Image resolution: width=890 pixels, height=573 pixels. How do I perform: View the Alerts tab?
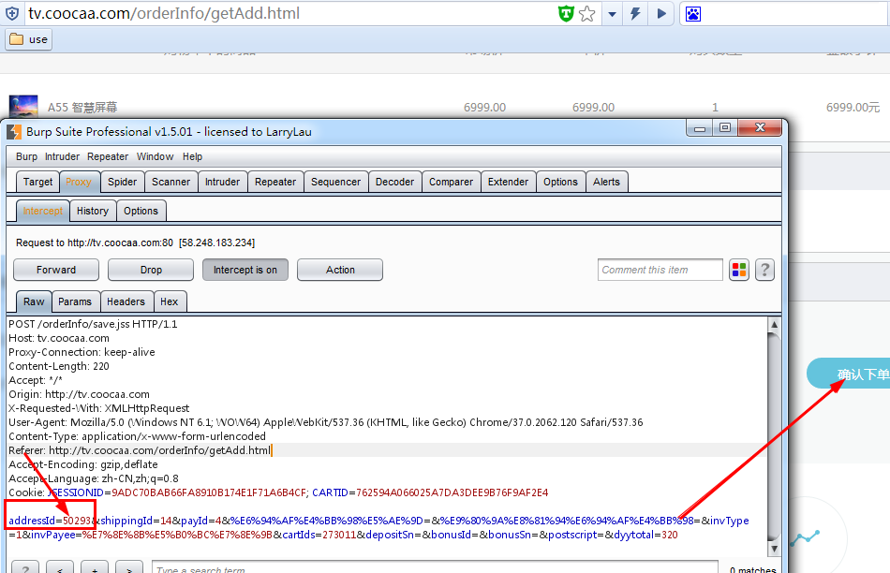[x=606, y=183]
